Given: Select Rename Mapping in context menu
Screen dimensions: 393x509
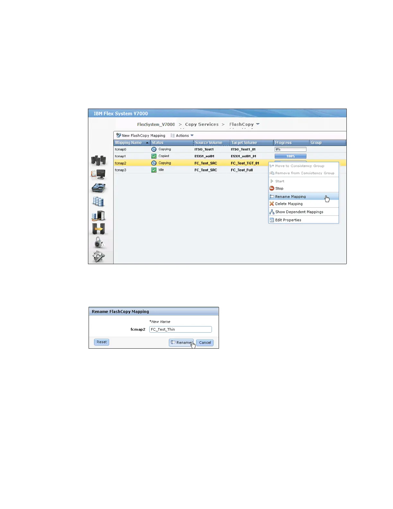Looking at the screenshot, I should pyautogui.click(x=304, y=197).
